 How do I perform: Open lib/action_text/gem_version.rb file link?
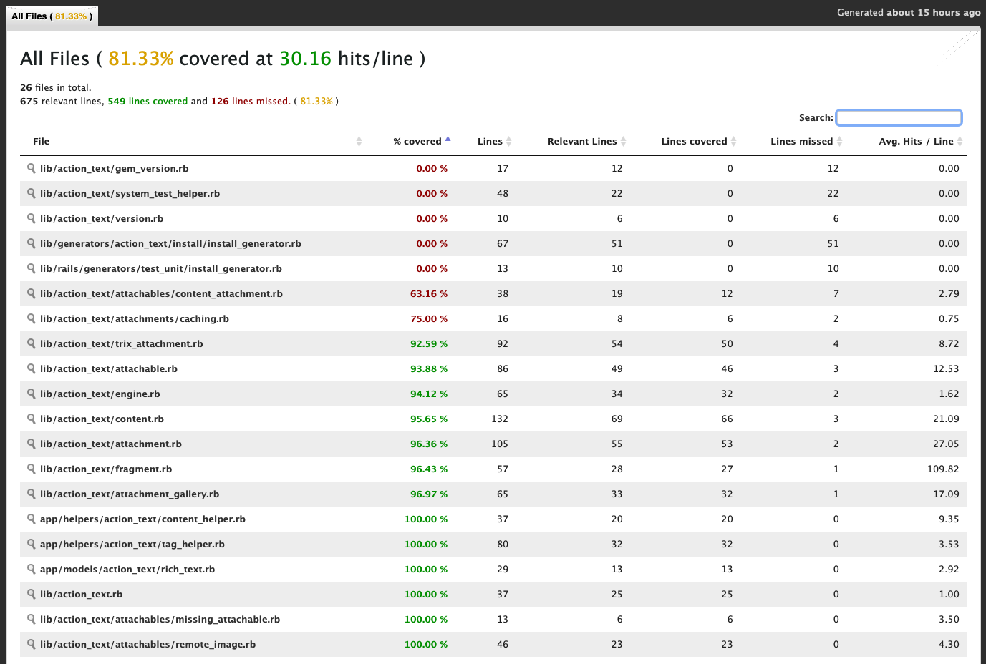(115, 169)
